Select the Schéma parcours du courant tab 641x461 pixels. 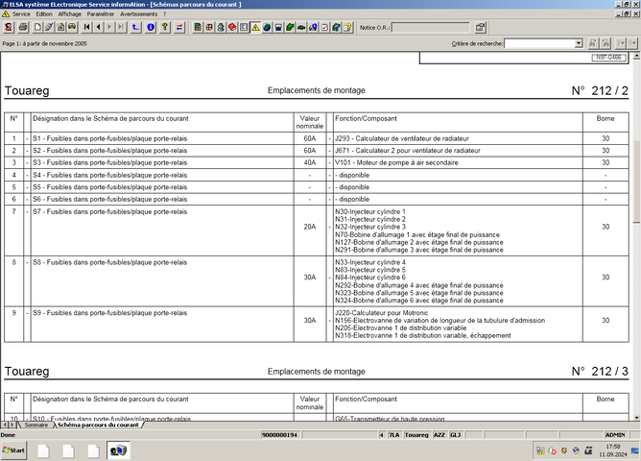pyautogui.click(x=98, y=425)
